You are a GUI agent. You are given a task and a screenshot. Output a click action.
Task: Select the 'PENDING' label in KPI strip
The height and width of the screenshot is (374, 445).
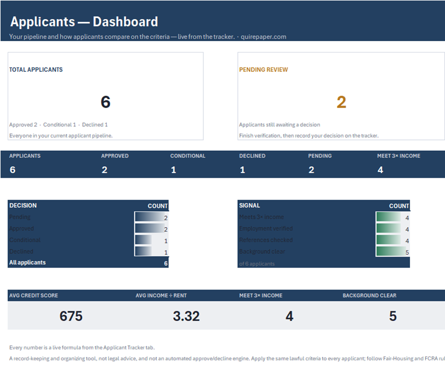320,156
